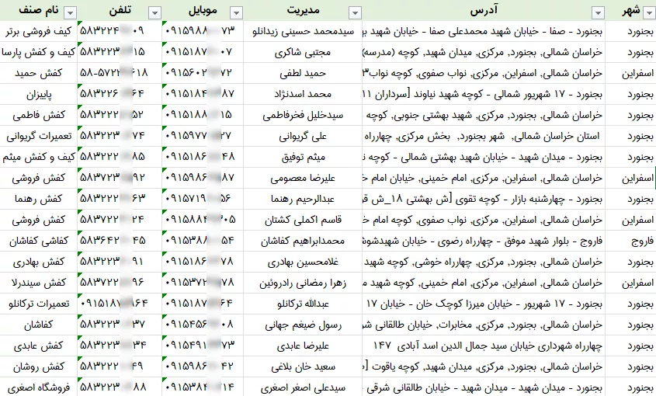The height and width of the screenshot is (396, 656).
Task: Select shop name cell کفش سیندرلا
Action: point(39,283)
